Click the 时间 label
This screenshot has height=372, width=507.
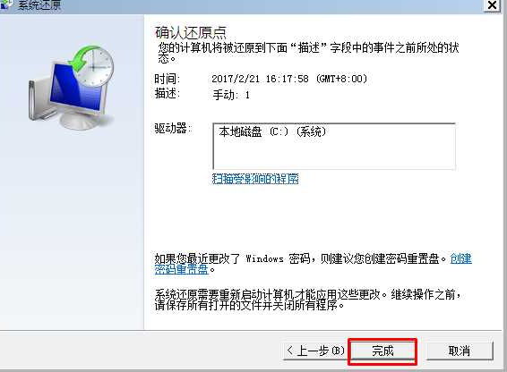(x=168, y=79)
